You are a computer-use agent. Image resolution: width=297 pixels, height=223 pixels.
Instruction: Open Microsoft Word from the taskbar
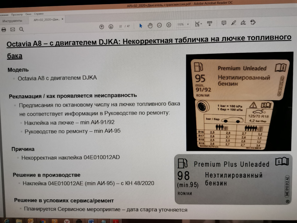(x=91, y=221)
